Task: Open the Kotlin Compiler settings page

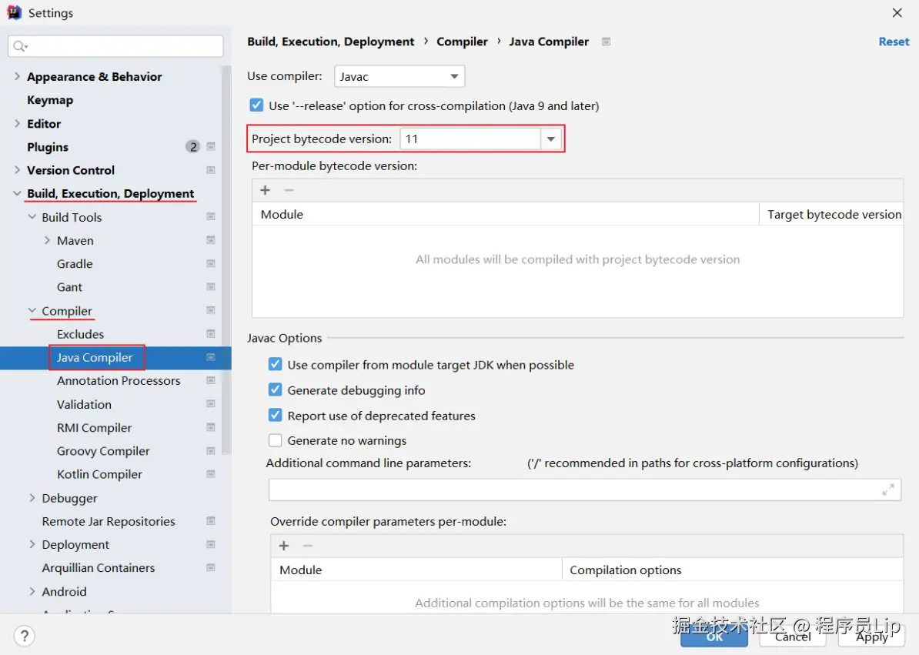Action: point(99,475)
